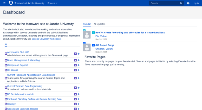This screenshot has height=110, width=202.
Task: Click the magnifier search icon
Action: click(x=181, y=3)
